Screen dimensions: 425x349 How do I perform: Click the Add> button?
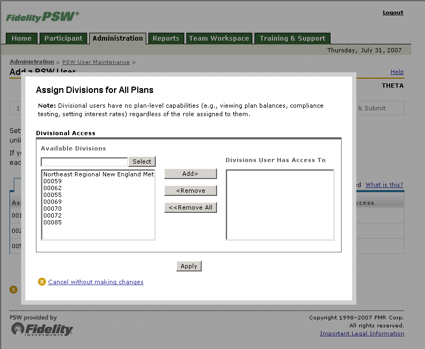pos(190,174)
